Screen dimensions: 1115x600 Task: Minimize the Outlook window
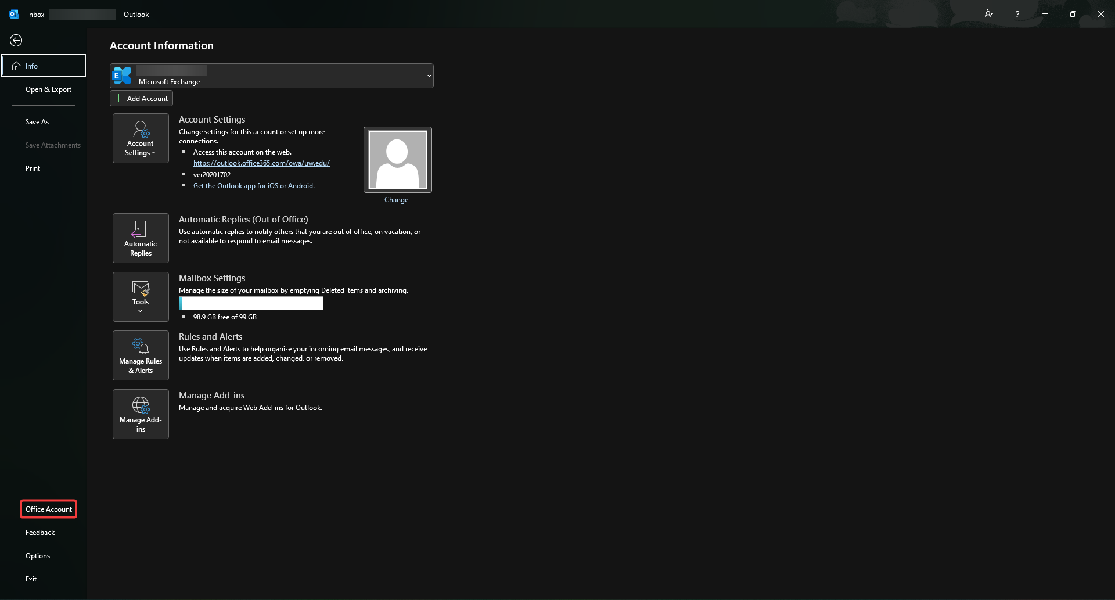(1045, 14)
